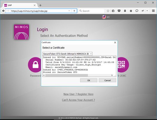Open the Downloads arrow icon
The width and height of the screenshot is (157, 120).
125,11
